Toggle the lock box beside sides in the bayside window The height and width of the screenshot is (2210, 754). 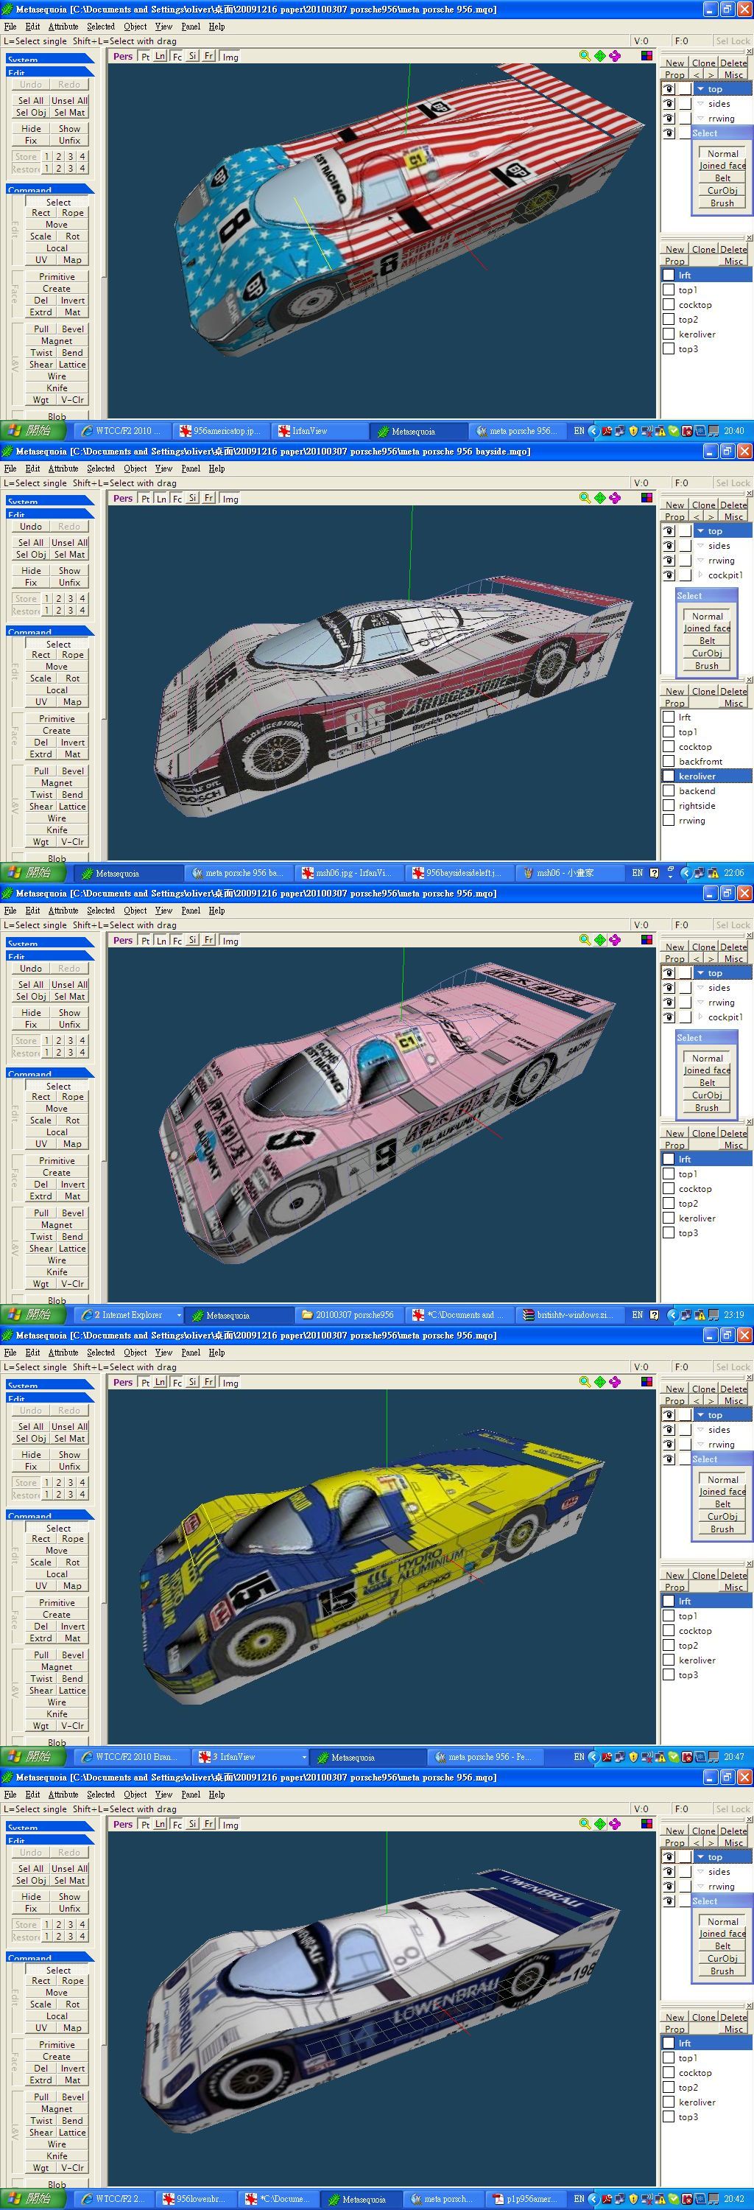click(x=685, y=546)
